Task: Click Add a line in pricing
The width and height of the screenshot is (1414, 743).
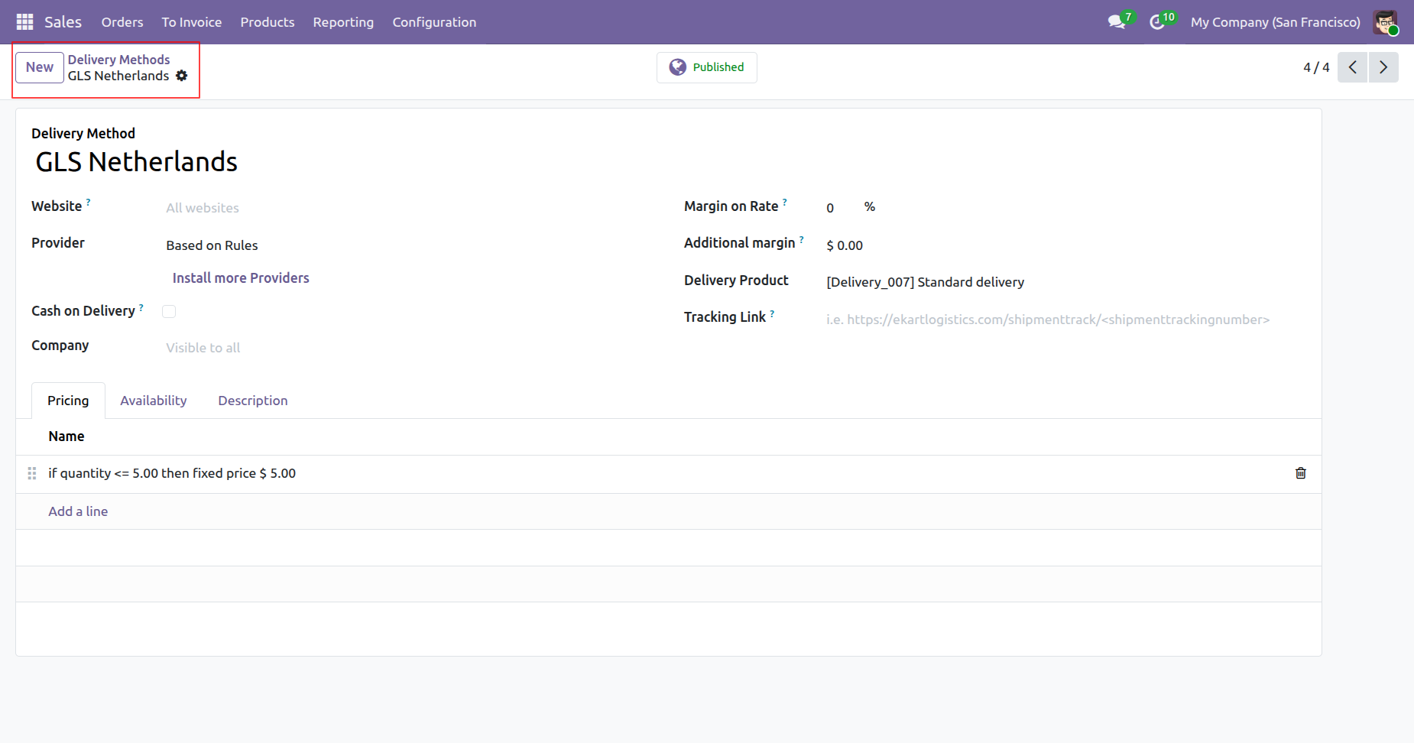Action: [x=78, y=511]
